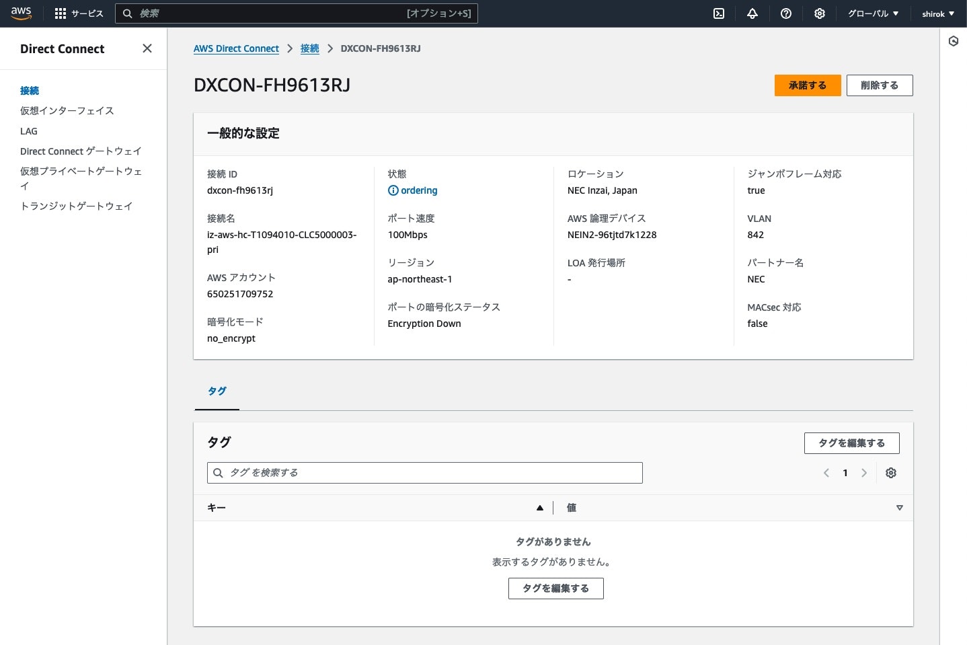
Task: Click the NEIN2-96tjtd7k1228 logical device value
Action: click(612, 235)
